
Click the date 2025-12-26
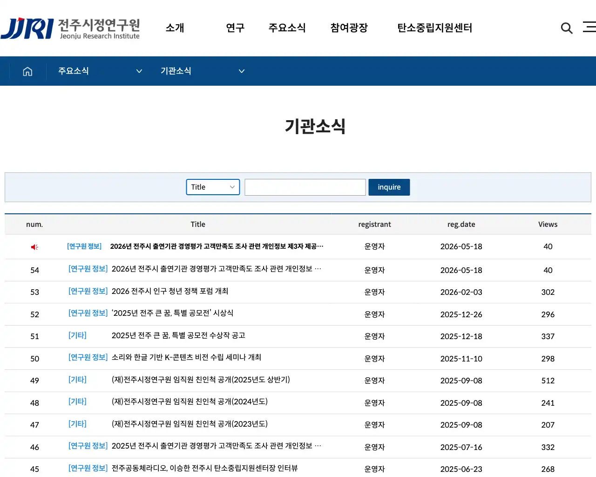pos(461,314)
